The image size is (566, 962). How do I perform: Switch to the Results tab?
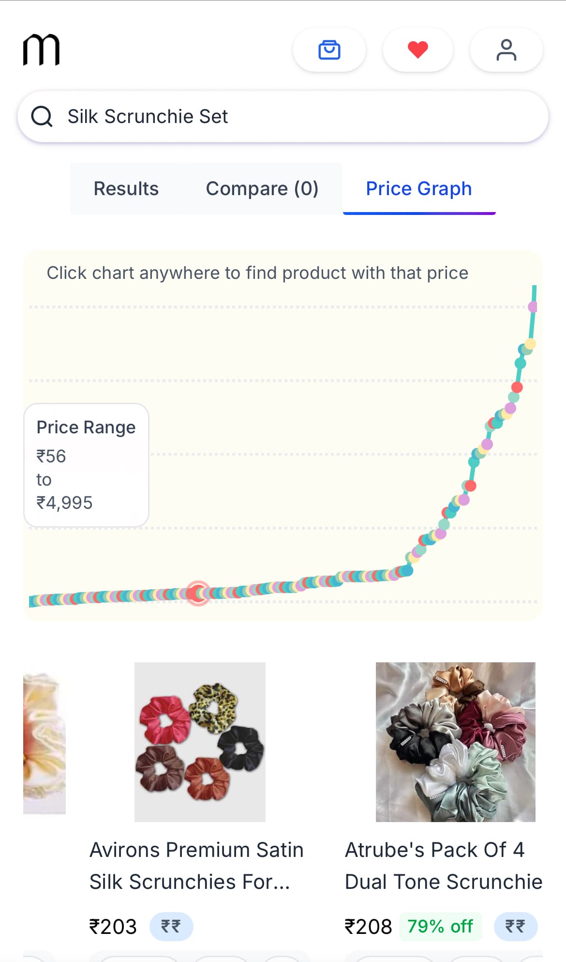(126, 189)
